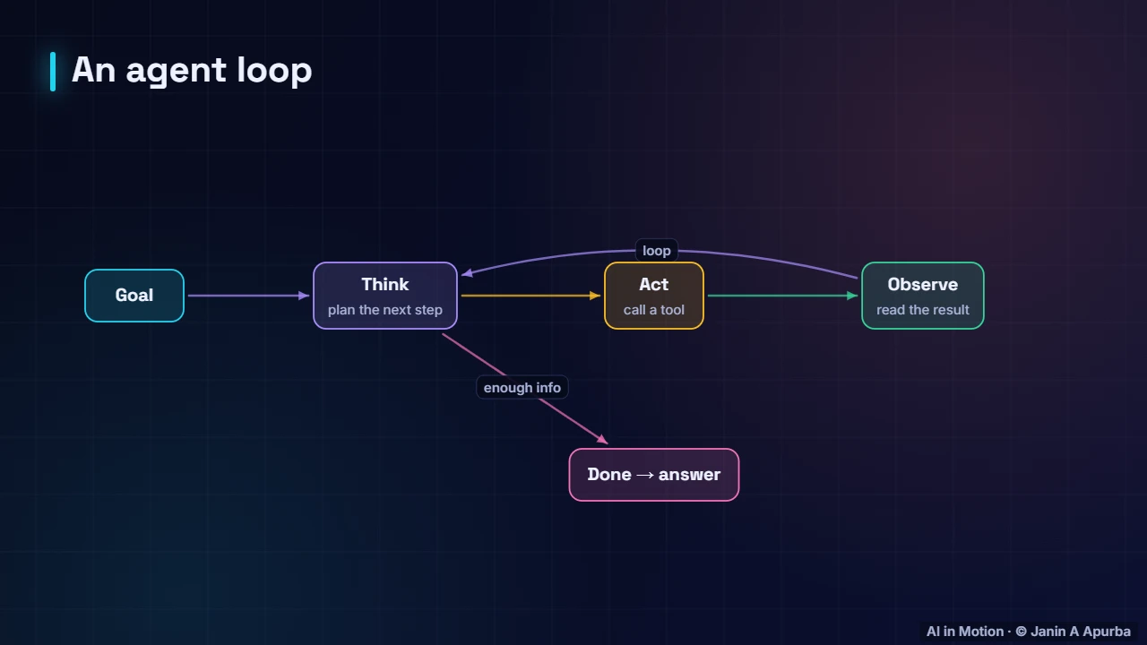1147x645 pixels.
Task: Click "read the result" subtitle text
Action: coord(923,310)
